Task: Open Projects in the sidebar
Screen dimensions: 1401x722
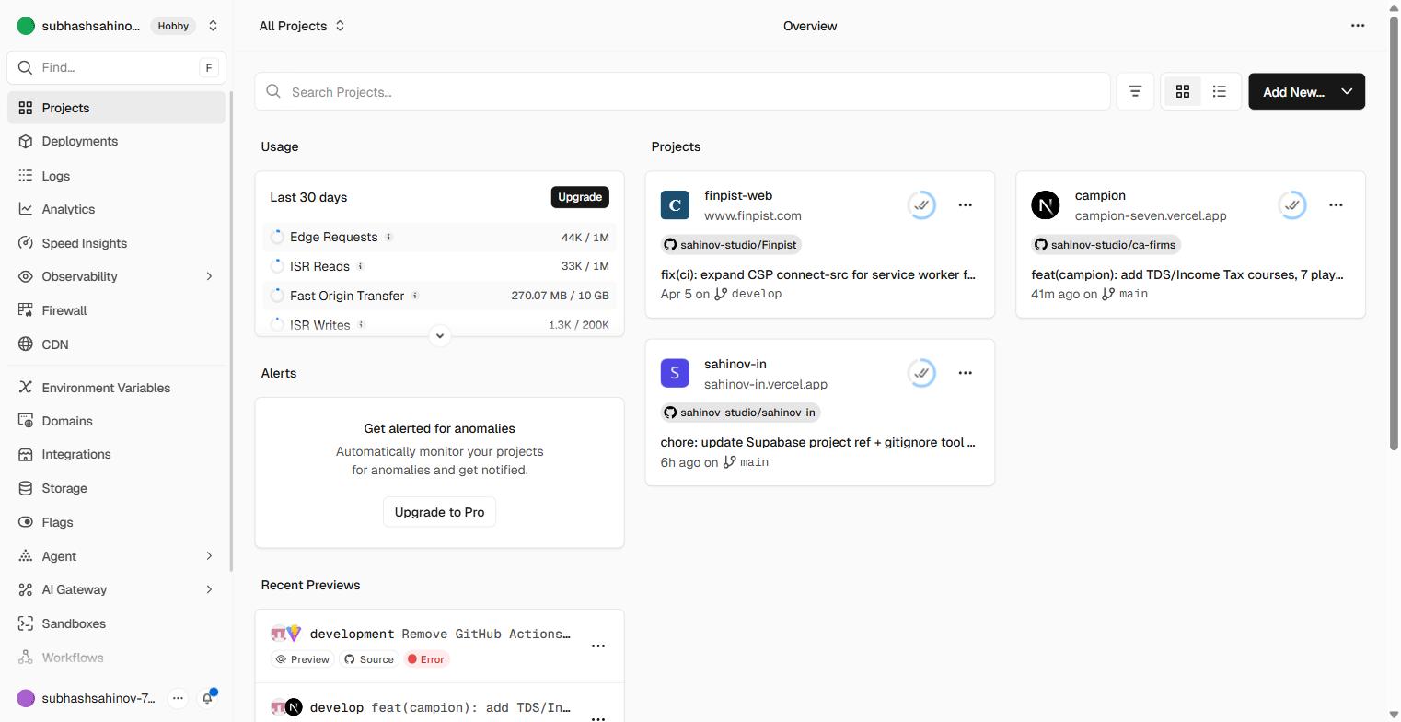Action: 116,108
